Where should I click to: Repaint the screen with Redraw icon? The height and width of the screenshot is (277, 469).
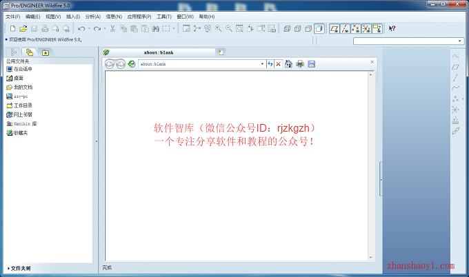point(186,28)
